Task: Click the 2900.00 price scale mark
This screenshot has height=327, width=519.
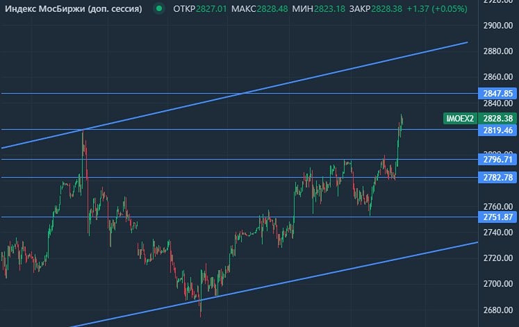Action: [498, 26]
